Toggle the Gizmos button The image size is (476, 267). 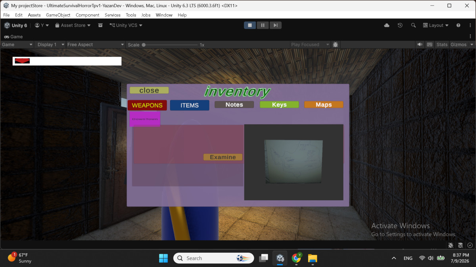pos(459,45)
